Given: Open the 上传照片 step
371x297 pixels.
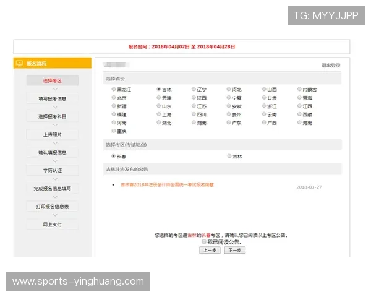Looking at the screenshot, I should tap(53, 134).
